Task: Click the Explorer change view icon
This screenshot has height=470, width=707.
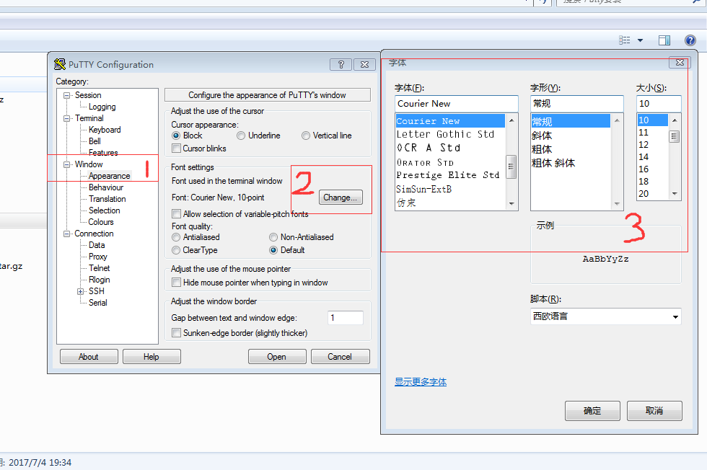Action: coord(625,40)
